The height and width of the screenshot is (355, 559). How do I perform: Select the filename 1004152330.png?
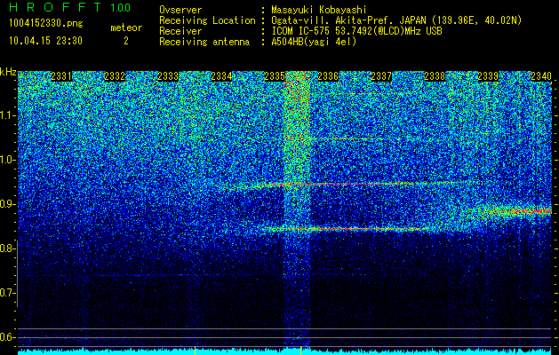tap(46, 24)
